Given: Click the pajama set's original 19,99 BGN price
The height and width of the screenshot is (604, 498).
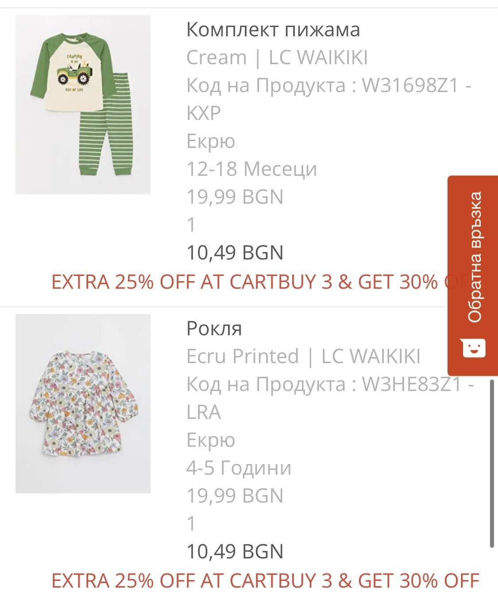Looking at the screenshot, I should pyautogui.click(x=235, y=197).
